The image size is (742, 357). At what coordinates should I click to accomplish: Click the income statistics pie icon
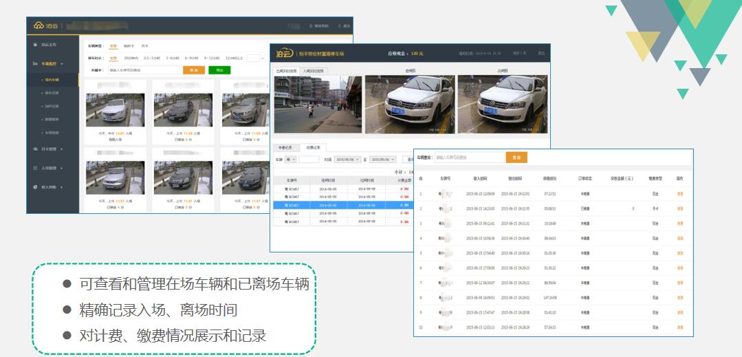pyautogui.click(x=36, y=186)
